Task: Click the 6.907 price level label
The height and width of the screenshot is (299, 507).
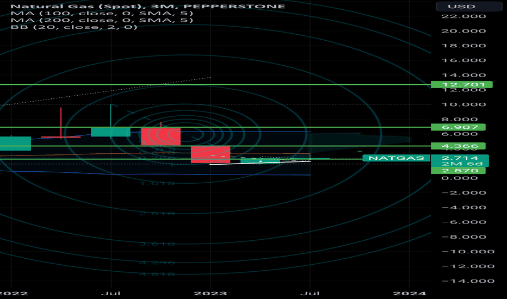Action: click(458, 127)
